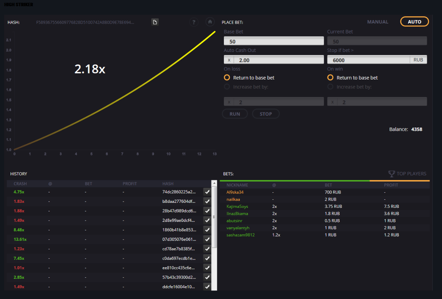Switch to the AUTO betting tab
The image size is (442, 299).
point(414,22)
